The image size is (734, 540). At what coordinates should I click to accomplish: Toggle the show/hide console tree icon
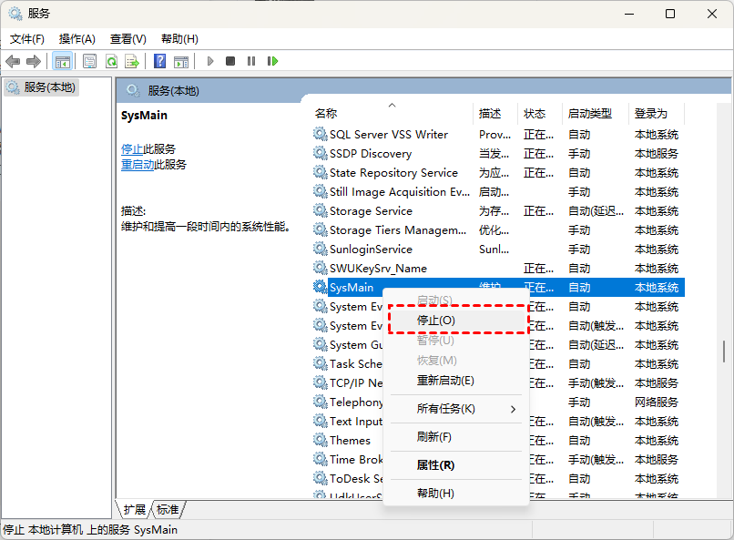[x=63, y=61]
